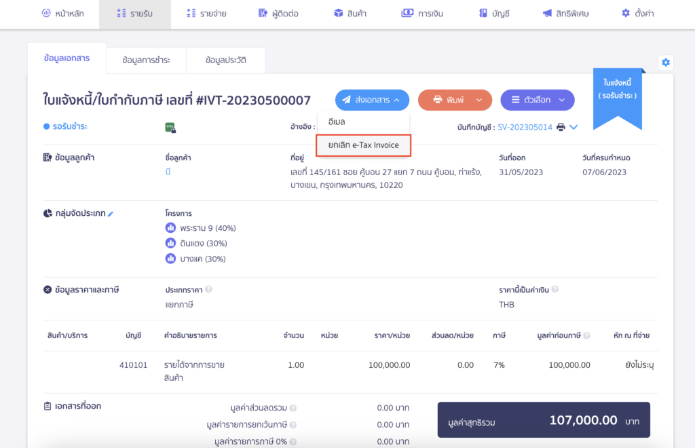Open the สินค้า products menu
The width and height of the screenshot is (695, 448).
(350, 14)
